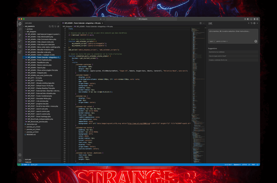Create a new file in WP_SNIPPETS
This screenshot has height=183, width=277.
(50, 26)
